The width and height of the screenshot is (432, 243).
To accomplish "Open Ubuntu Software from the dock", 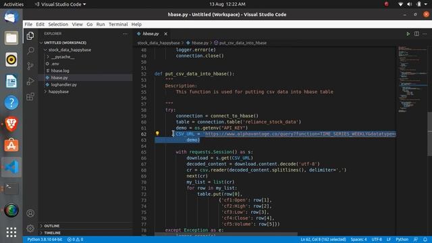I will click(11, 146).
